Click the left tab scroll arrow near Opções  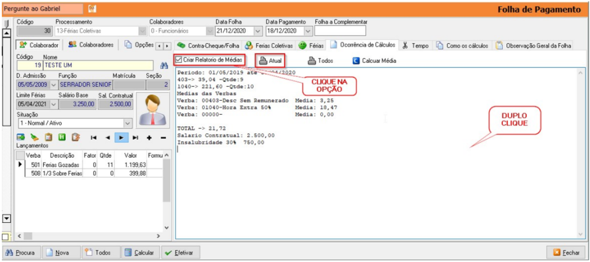(x=160, y=46)
